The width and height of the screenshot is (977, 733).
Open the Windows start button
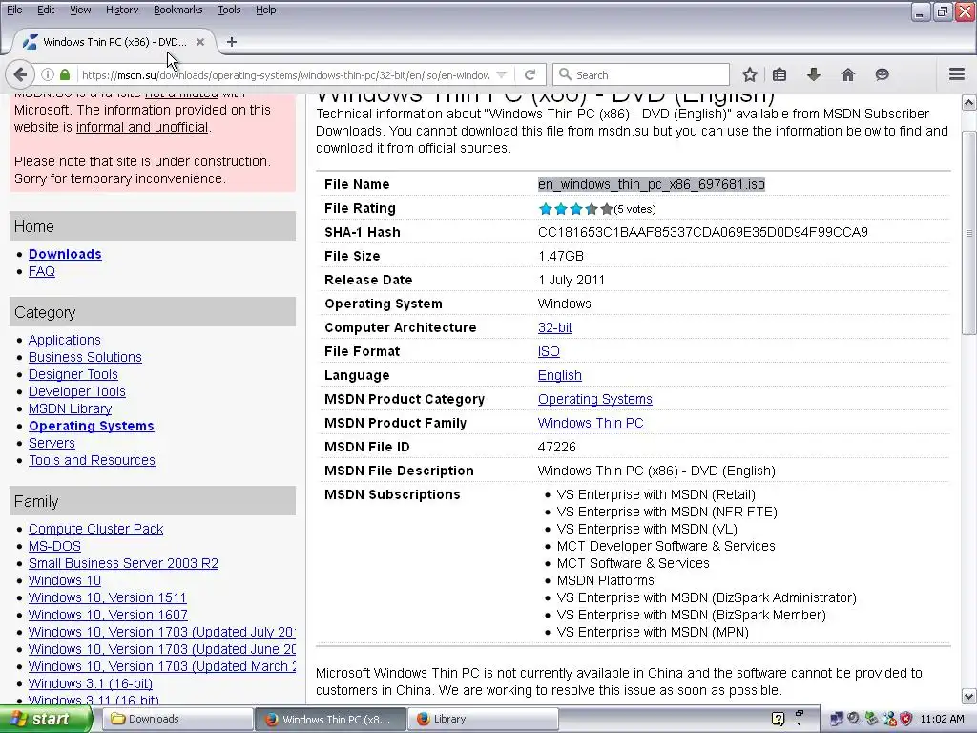(46, 720)
